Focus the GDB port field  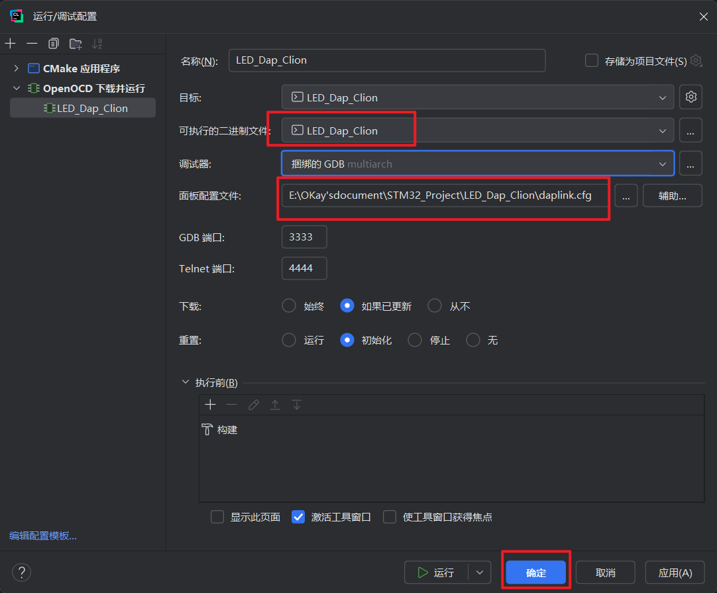pos(304,237)
